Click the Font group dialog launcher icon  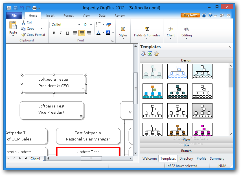pos(113,41)
